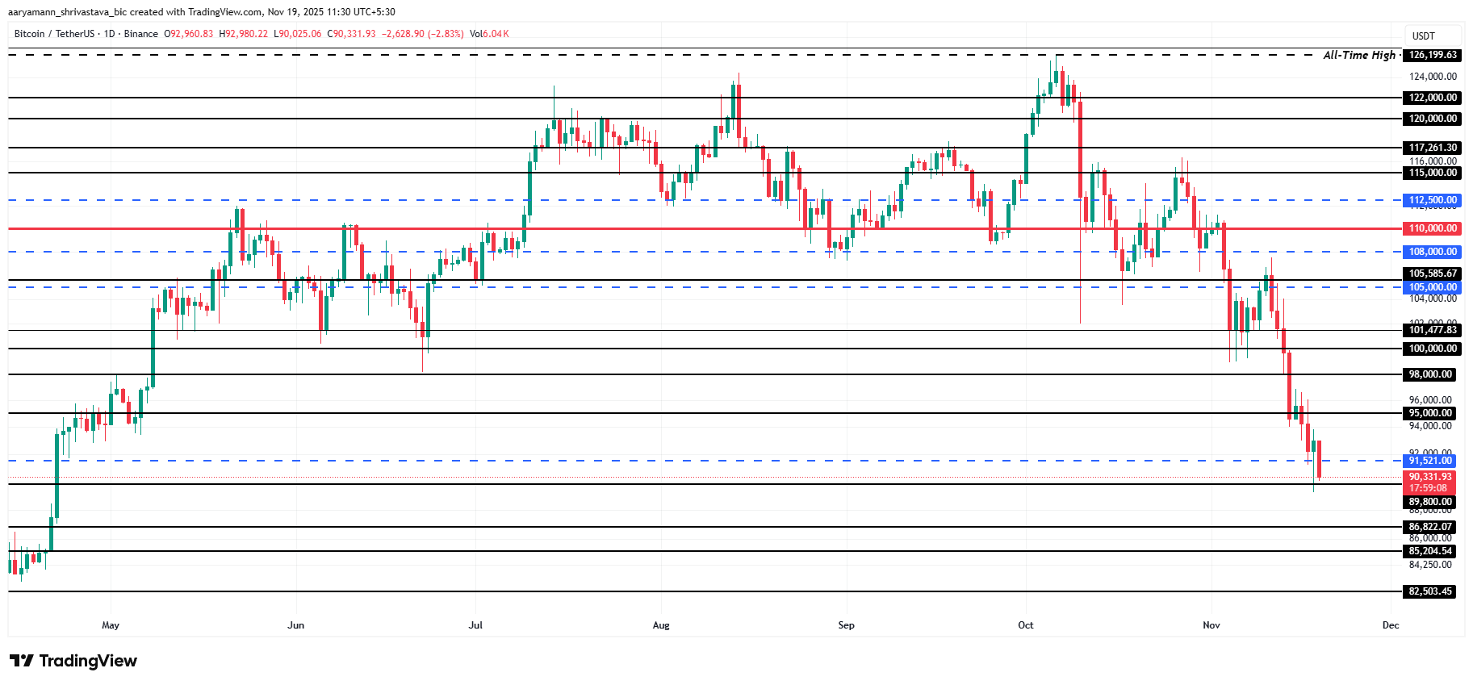Click the Oct marker on time axis
1473x685 pixels.
[x=1026, y=625]
